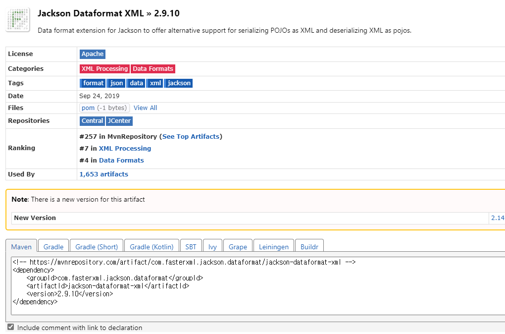Open XML Processing ranking link

(125, 148)
